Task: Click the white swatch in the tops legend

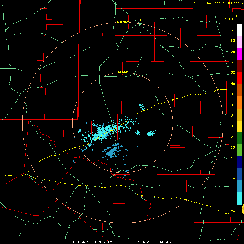Action: click(x=239, y=30)
